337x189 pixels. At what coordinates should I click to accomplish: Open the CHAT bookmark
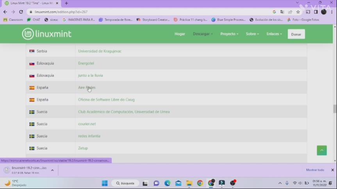click(34, 20)
